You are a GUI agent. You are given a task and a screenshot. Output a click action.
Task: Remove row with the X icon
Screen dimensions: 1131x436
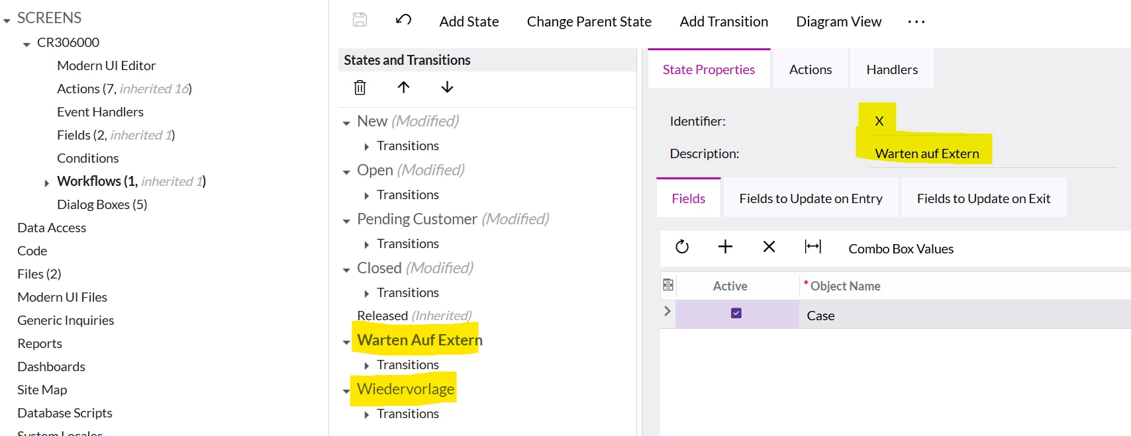click(x=769, y=247)
